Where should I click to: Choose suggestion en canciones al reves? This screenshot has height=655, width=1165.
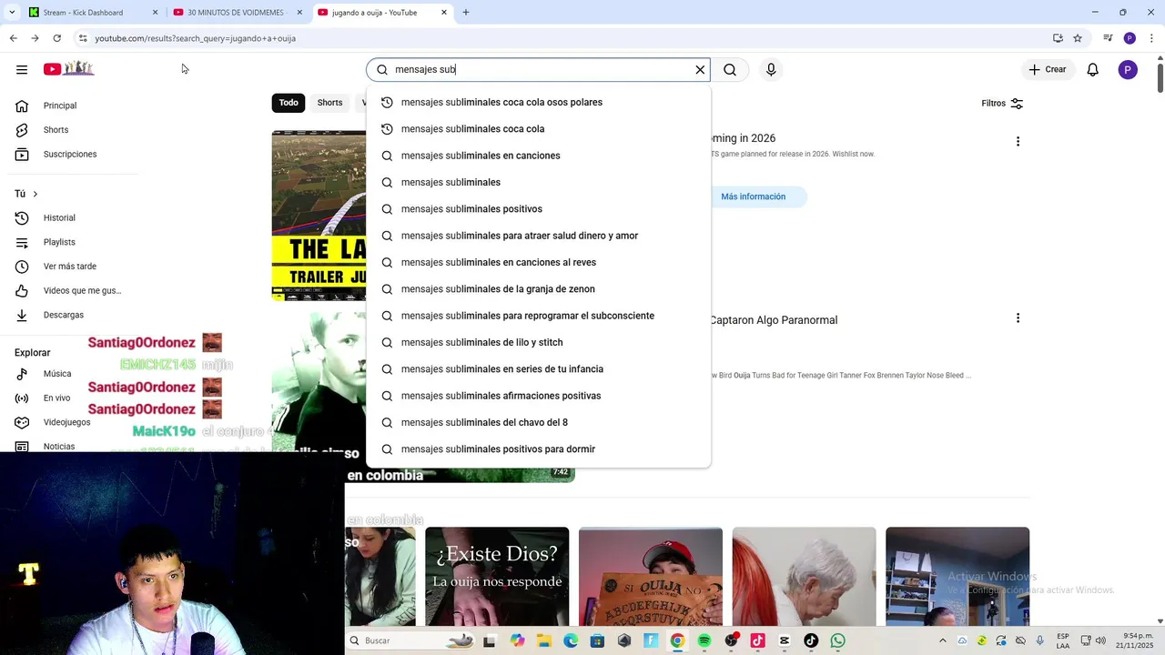pos(538,263)
